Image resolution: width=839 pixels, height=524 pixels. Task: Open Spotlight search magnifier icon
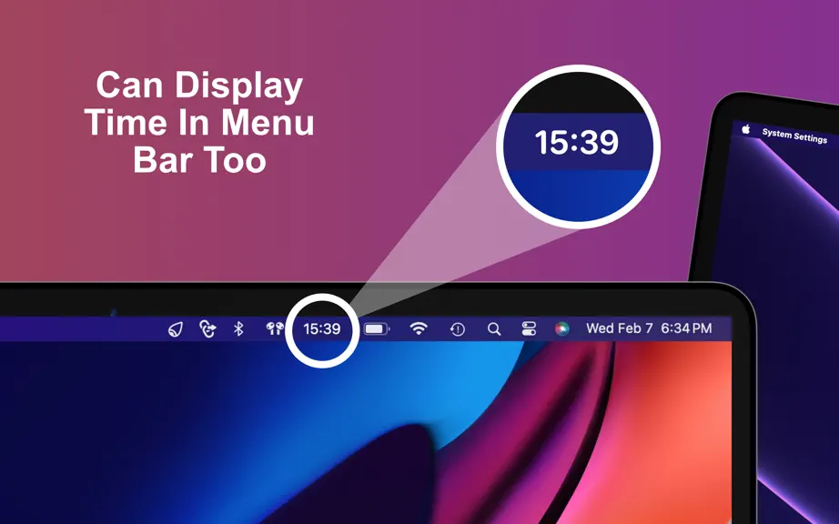(494, 328)
